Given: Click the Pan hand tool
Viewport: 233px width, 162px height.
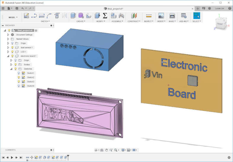Looking at the screenshot, I should coord(106,150).
